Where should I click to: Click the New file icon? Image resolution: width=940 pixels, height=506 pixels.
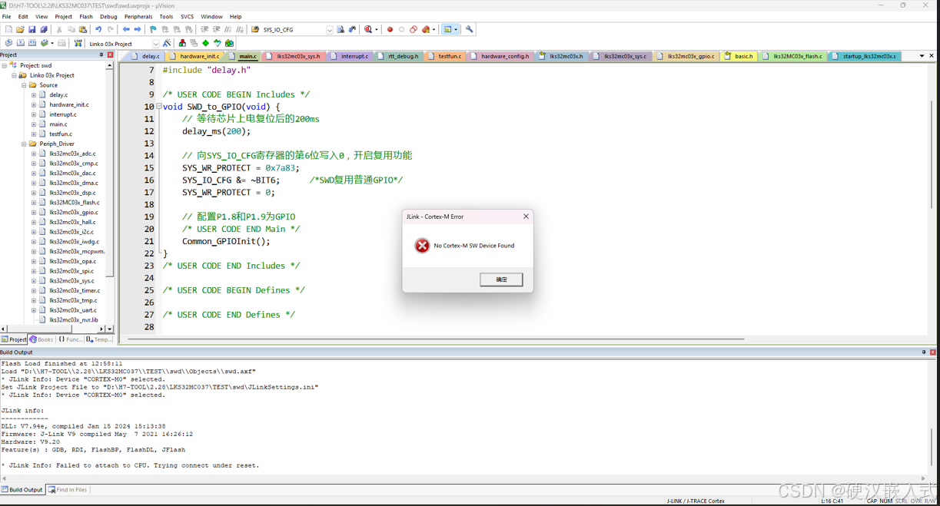pos(8,30)
